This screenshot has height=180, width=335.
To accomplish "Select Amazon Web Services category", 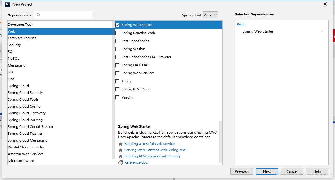I will pyautogui.click(x=60, y=154).
